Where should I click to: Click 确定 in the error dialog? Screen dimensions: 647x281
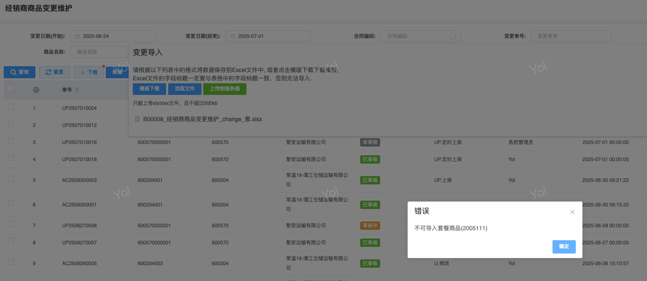point(564,246)
